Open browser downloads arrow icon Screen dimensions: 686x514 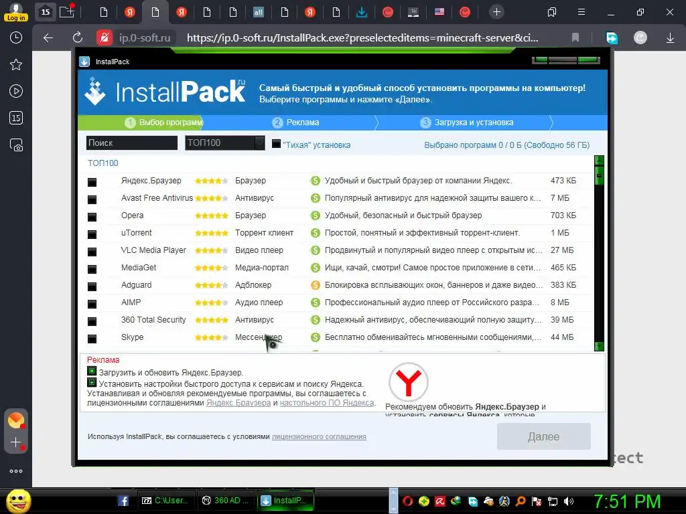(670, 38)
